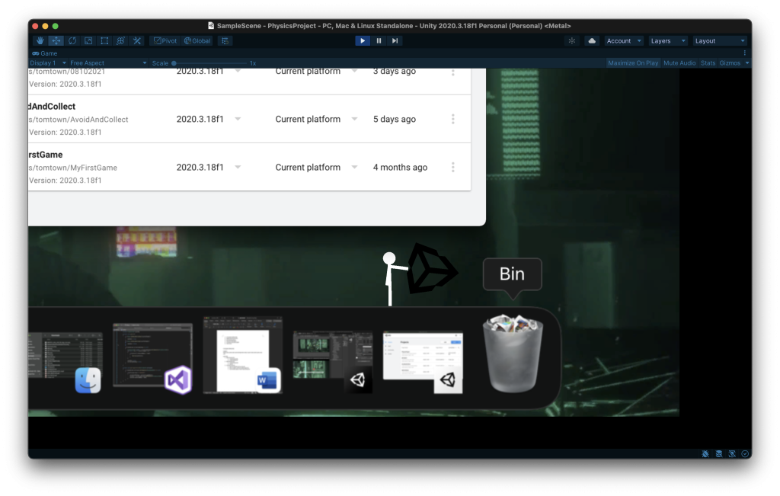
Task: Click the 'dAndCollect' project title
Action: coord(52,107)
